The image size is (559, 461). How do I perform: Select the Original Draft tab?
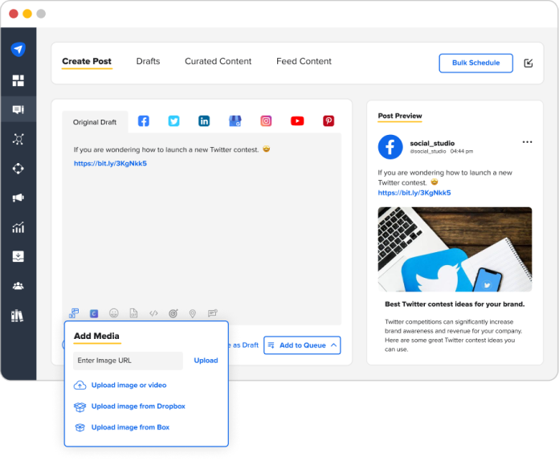pos(95,122)
